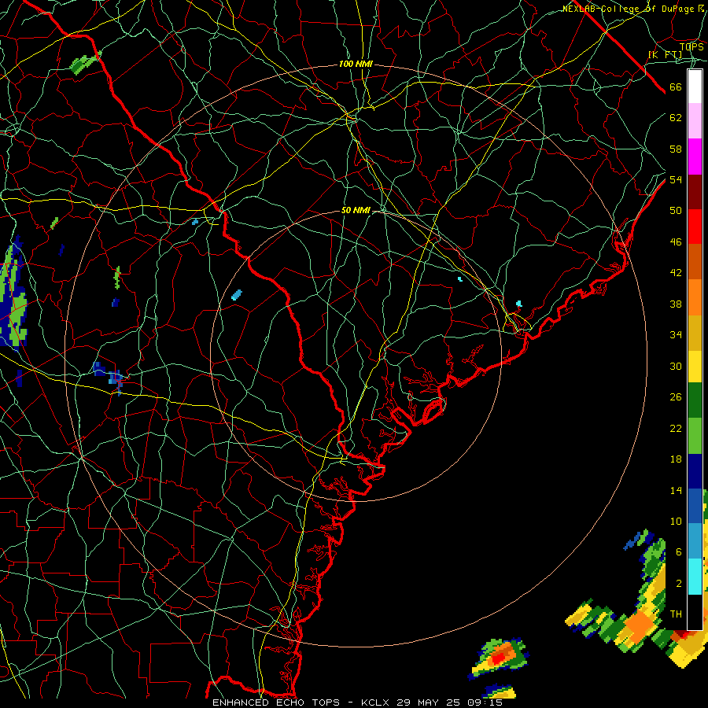Click the 09:15 timestamp text
Viewport: 708px width, 708px height.
[484, 702]
